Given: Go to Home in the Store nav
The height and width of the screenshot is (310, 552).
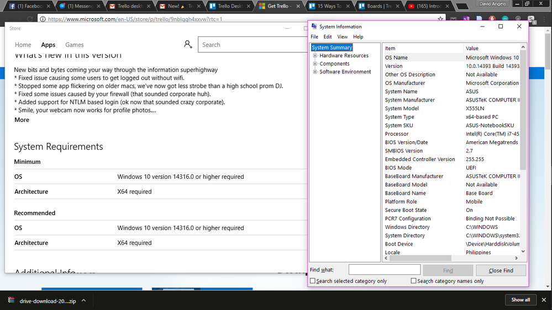Looking at the screenshot, I should [x=23, y=45].
